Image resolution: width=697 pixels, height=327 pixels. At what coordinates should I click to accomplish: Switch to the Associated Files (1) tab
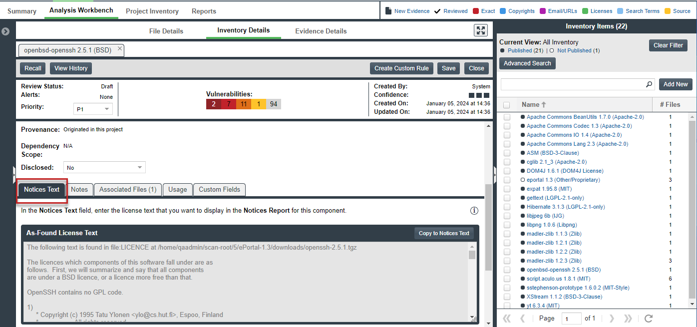(x=128, y=189)
